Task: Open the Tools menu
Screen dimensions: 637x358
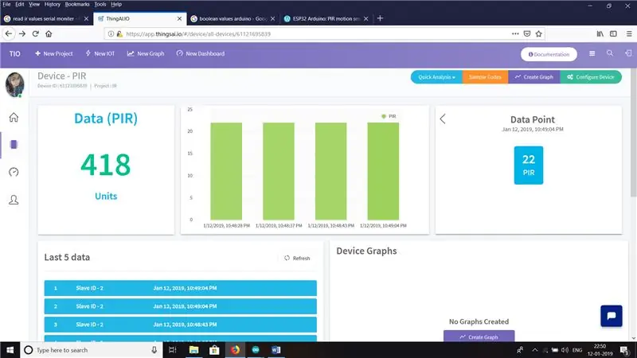Action: pyautogui.click(x=100, y=4)
